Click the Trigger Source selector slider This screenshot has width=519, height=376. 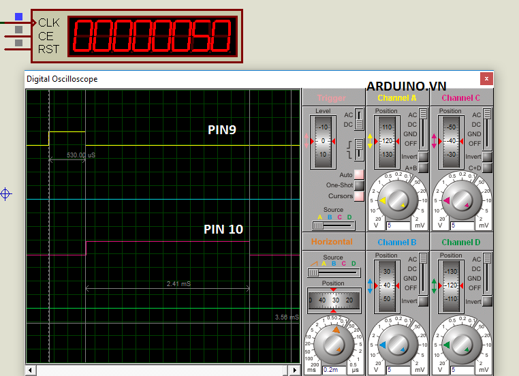319,225
